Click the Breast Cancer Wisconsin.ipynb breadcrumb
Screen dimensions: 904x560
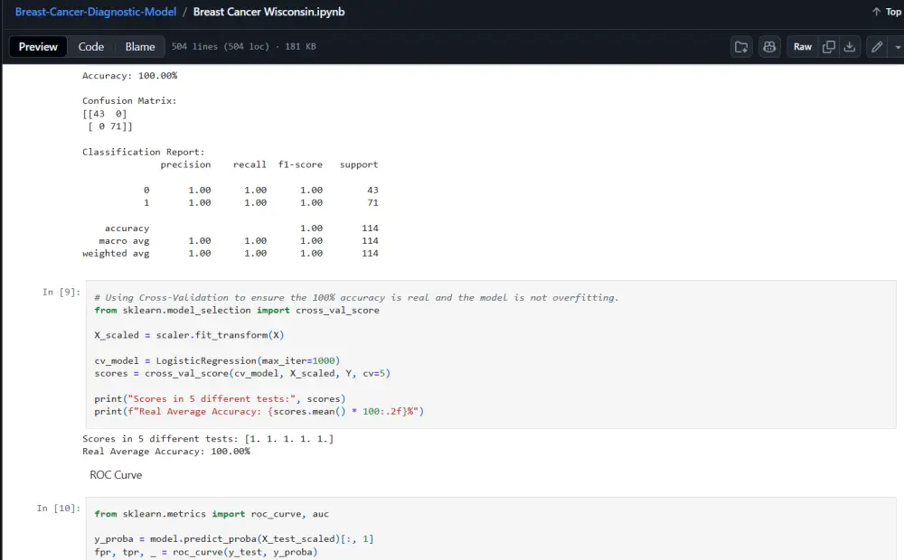268,12
